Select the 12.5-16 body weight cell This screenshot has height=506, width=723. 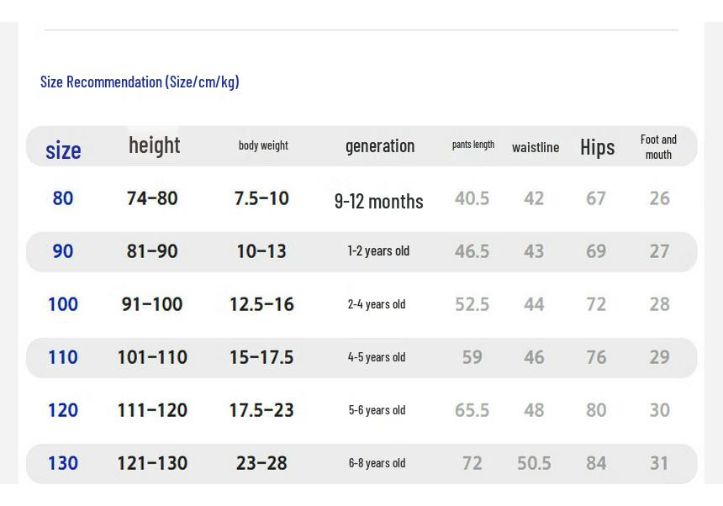coord(261,304)
